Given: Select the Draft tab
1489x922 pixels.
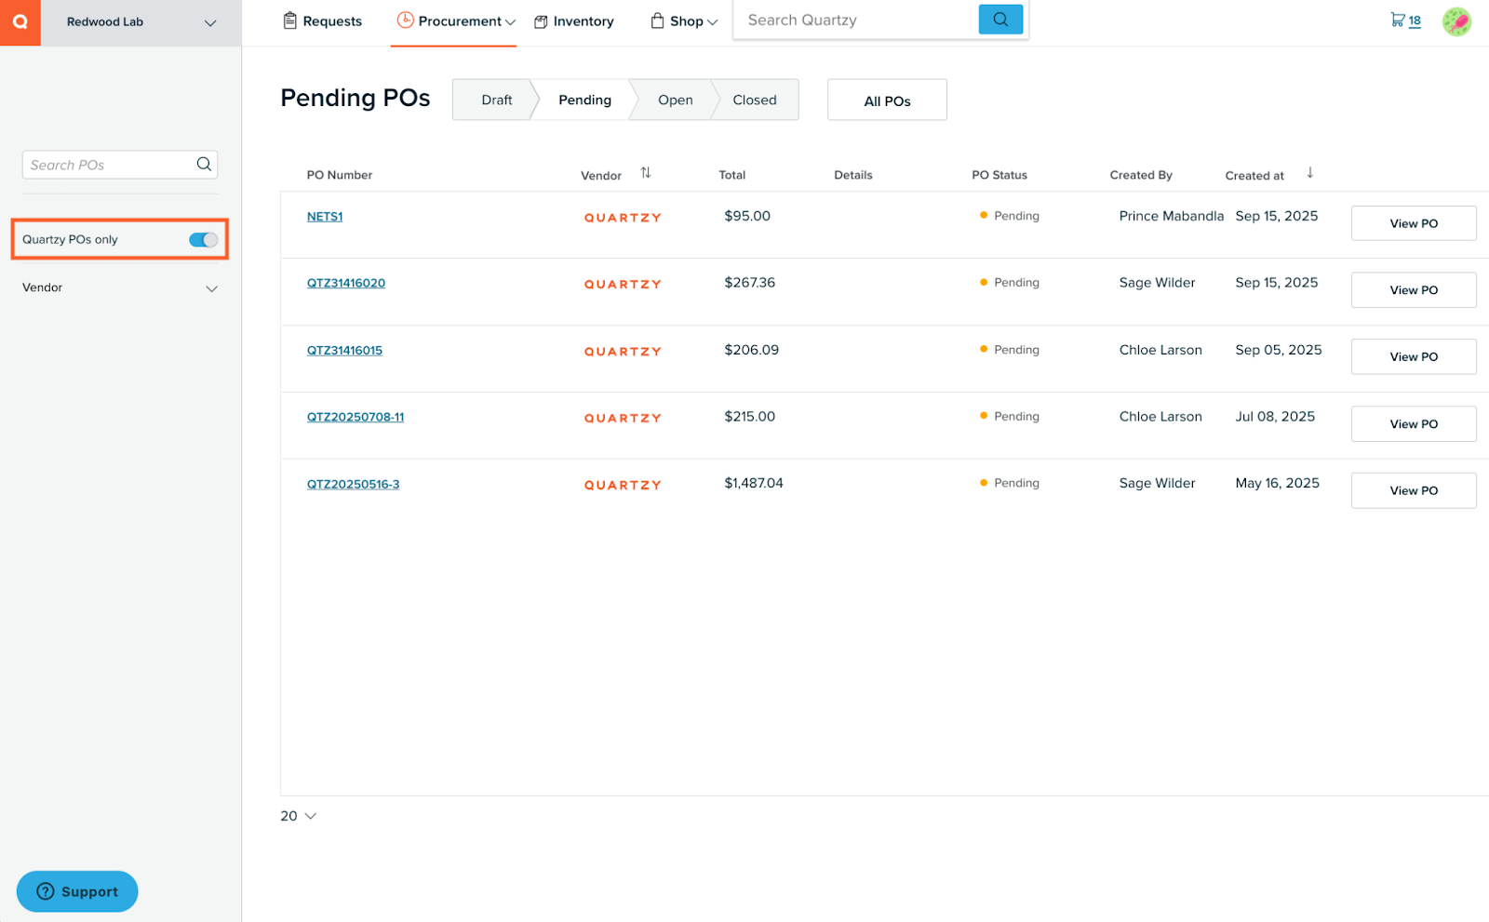Looking at the screenshot, I should pyautogui.click(x=496, y=100).
